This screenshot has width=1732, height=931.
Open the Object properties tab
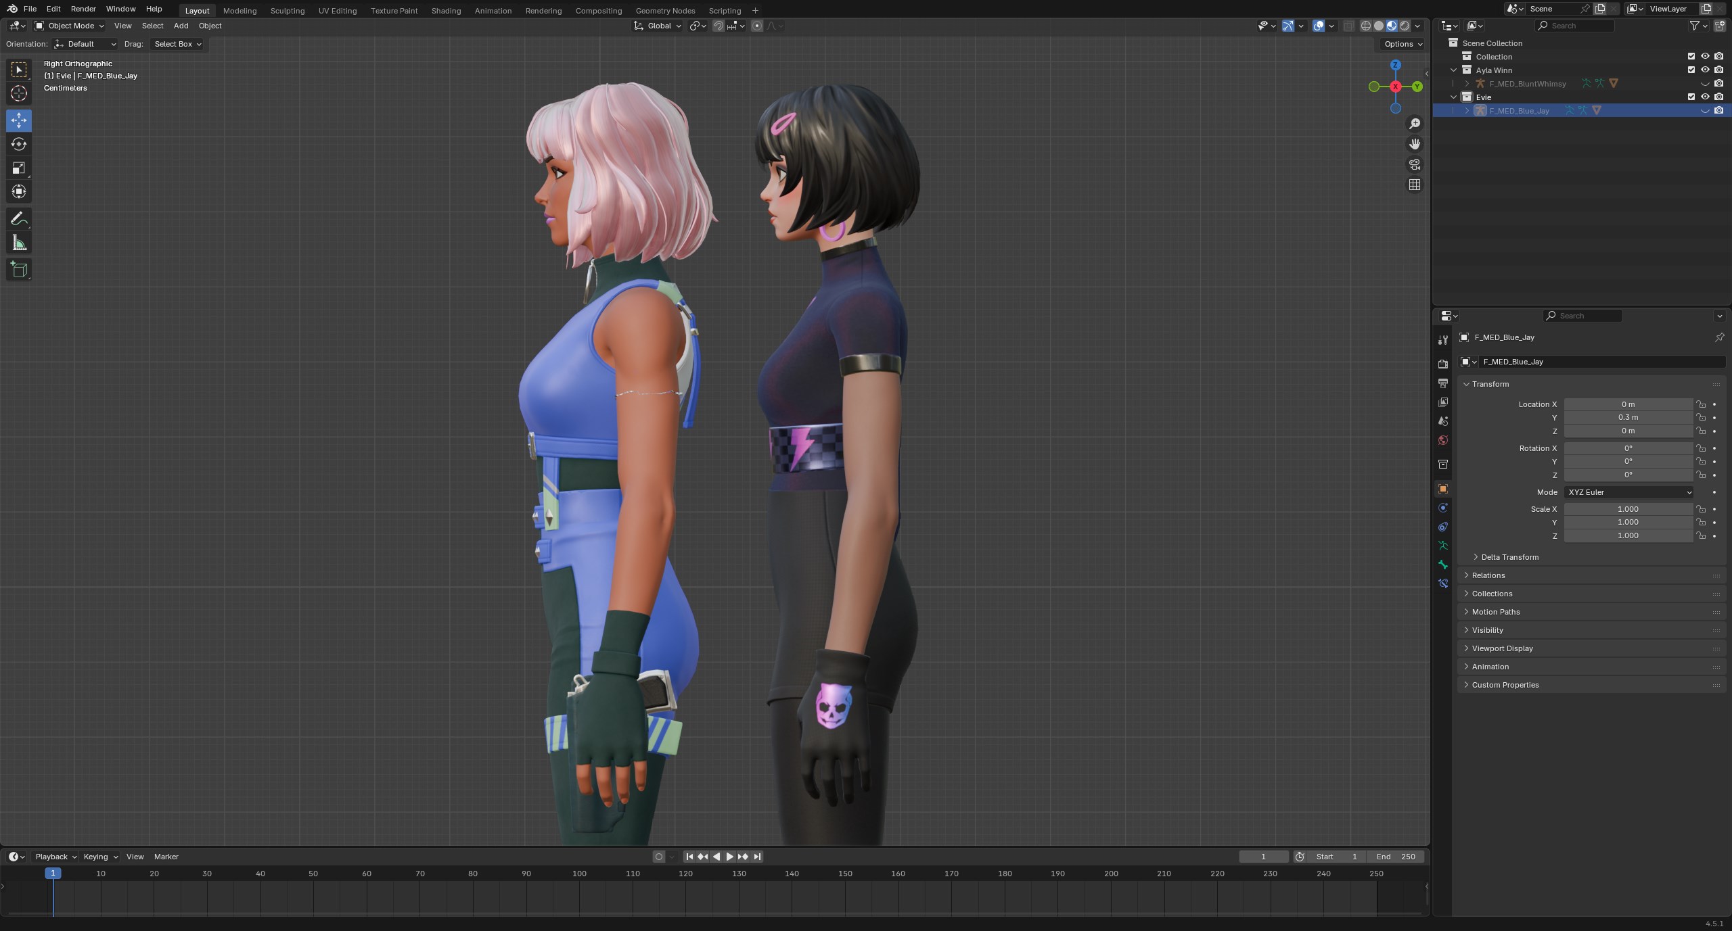coord(1442,488)
